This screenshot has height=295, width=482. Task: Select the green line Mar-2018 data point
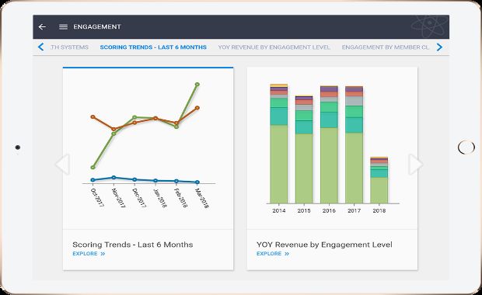[197, 84]
